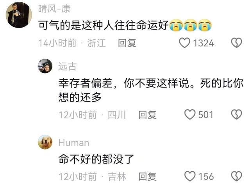250x183 pixels.
Task: Like Human's reply with 156 likes
Action: coord(190,176)
